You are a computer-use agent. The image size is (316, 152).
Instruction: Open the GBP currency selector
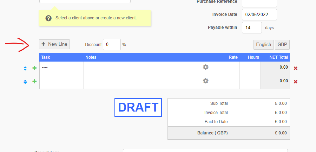tap(282, 45)
